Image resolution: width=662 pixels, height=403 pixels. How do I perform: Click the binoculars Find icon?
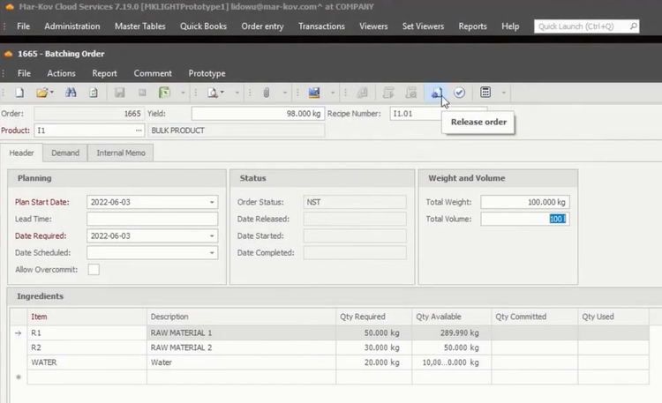click(71, 93)
